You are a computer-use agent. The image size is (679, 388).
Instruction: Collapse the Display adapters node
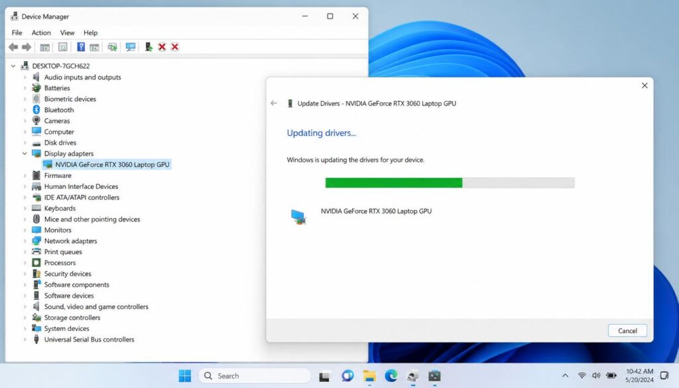[25, 153]
